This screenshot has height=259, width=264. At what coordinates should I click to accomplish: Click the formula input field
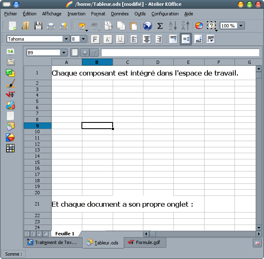point(180,53)
